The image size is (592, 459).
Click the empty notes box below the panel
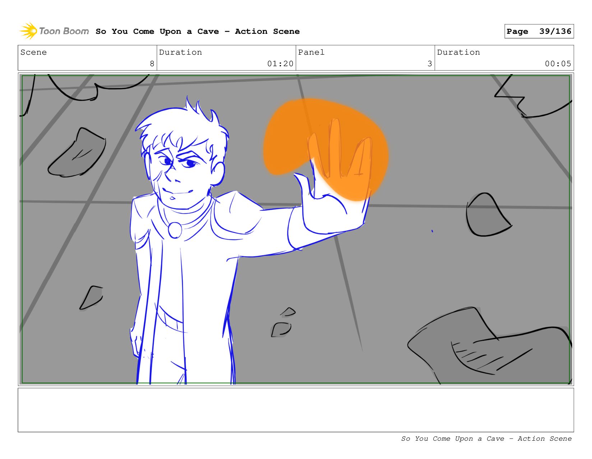coord(296,410)
